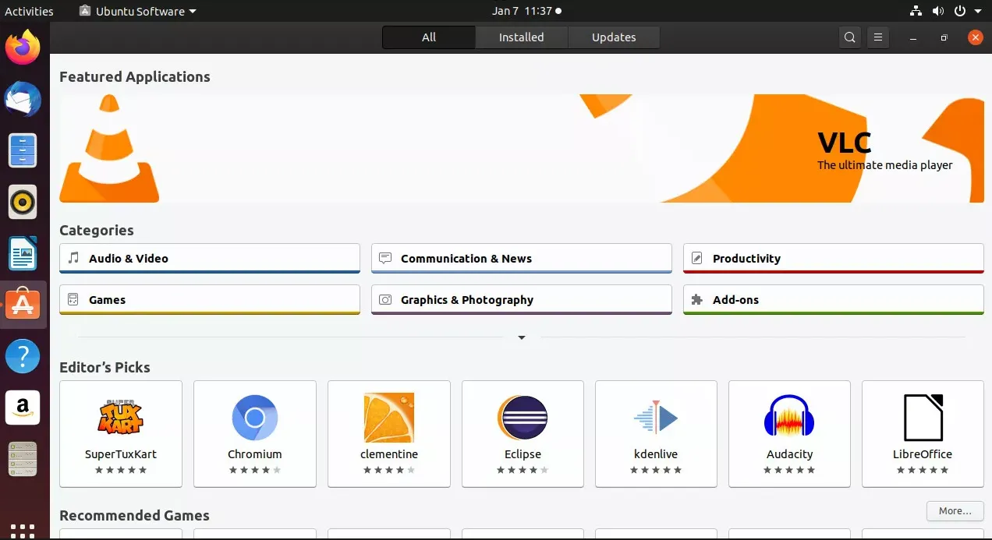Click the Audacity name label
This screenshot has height=540, width=992.
(x=789, y=454)
